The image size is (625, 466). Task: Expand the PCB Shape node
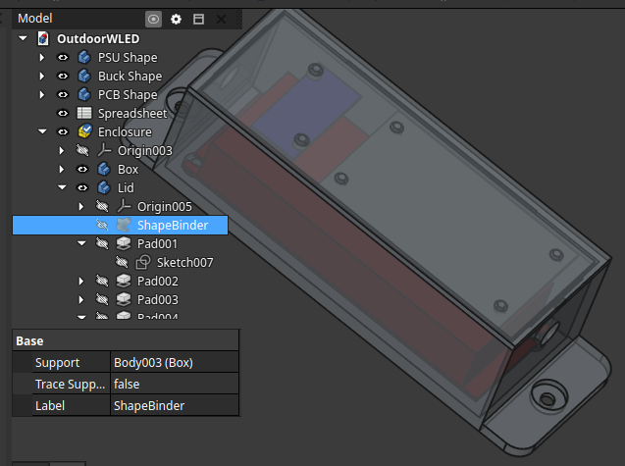click(x=42, y=94)
